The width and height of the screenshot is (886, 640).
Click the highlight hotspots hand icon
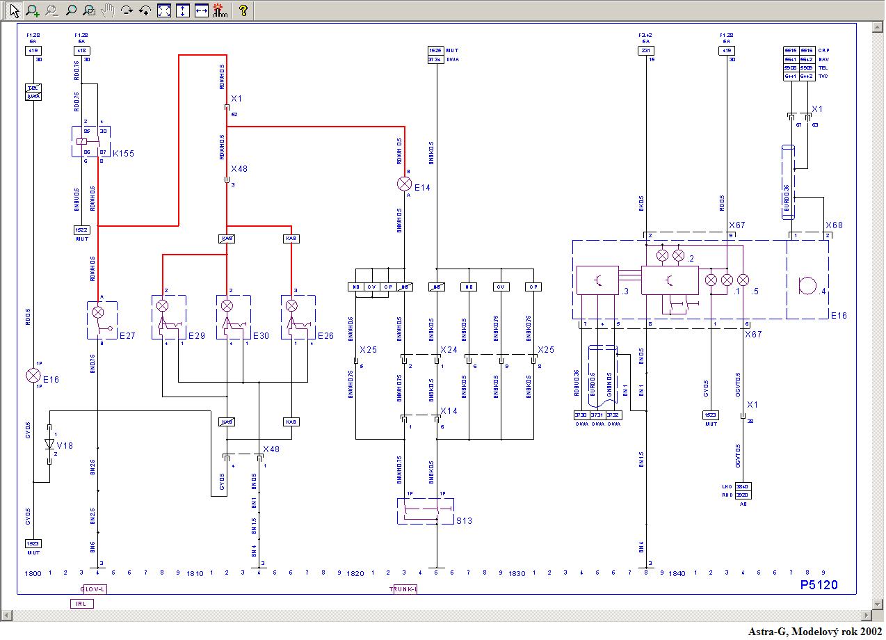220,10
